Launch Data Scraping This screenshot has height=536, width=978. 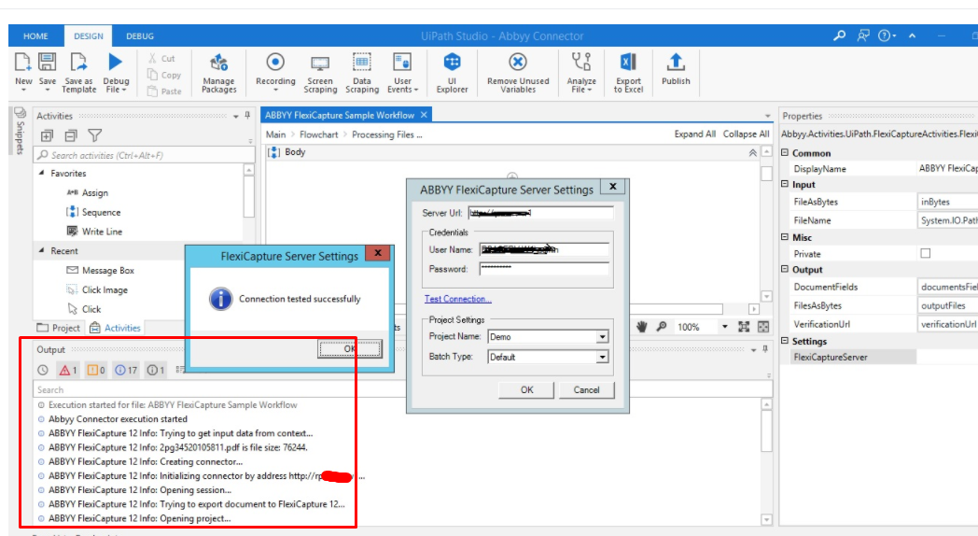362,73
